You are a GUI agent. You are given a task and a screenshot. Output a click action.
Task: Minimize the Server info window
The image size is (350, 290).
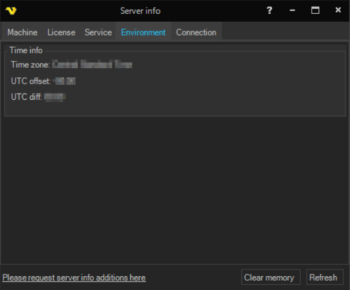pos(292,10)
